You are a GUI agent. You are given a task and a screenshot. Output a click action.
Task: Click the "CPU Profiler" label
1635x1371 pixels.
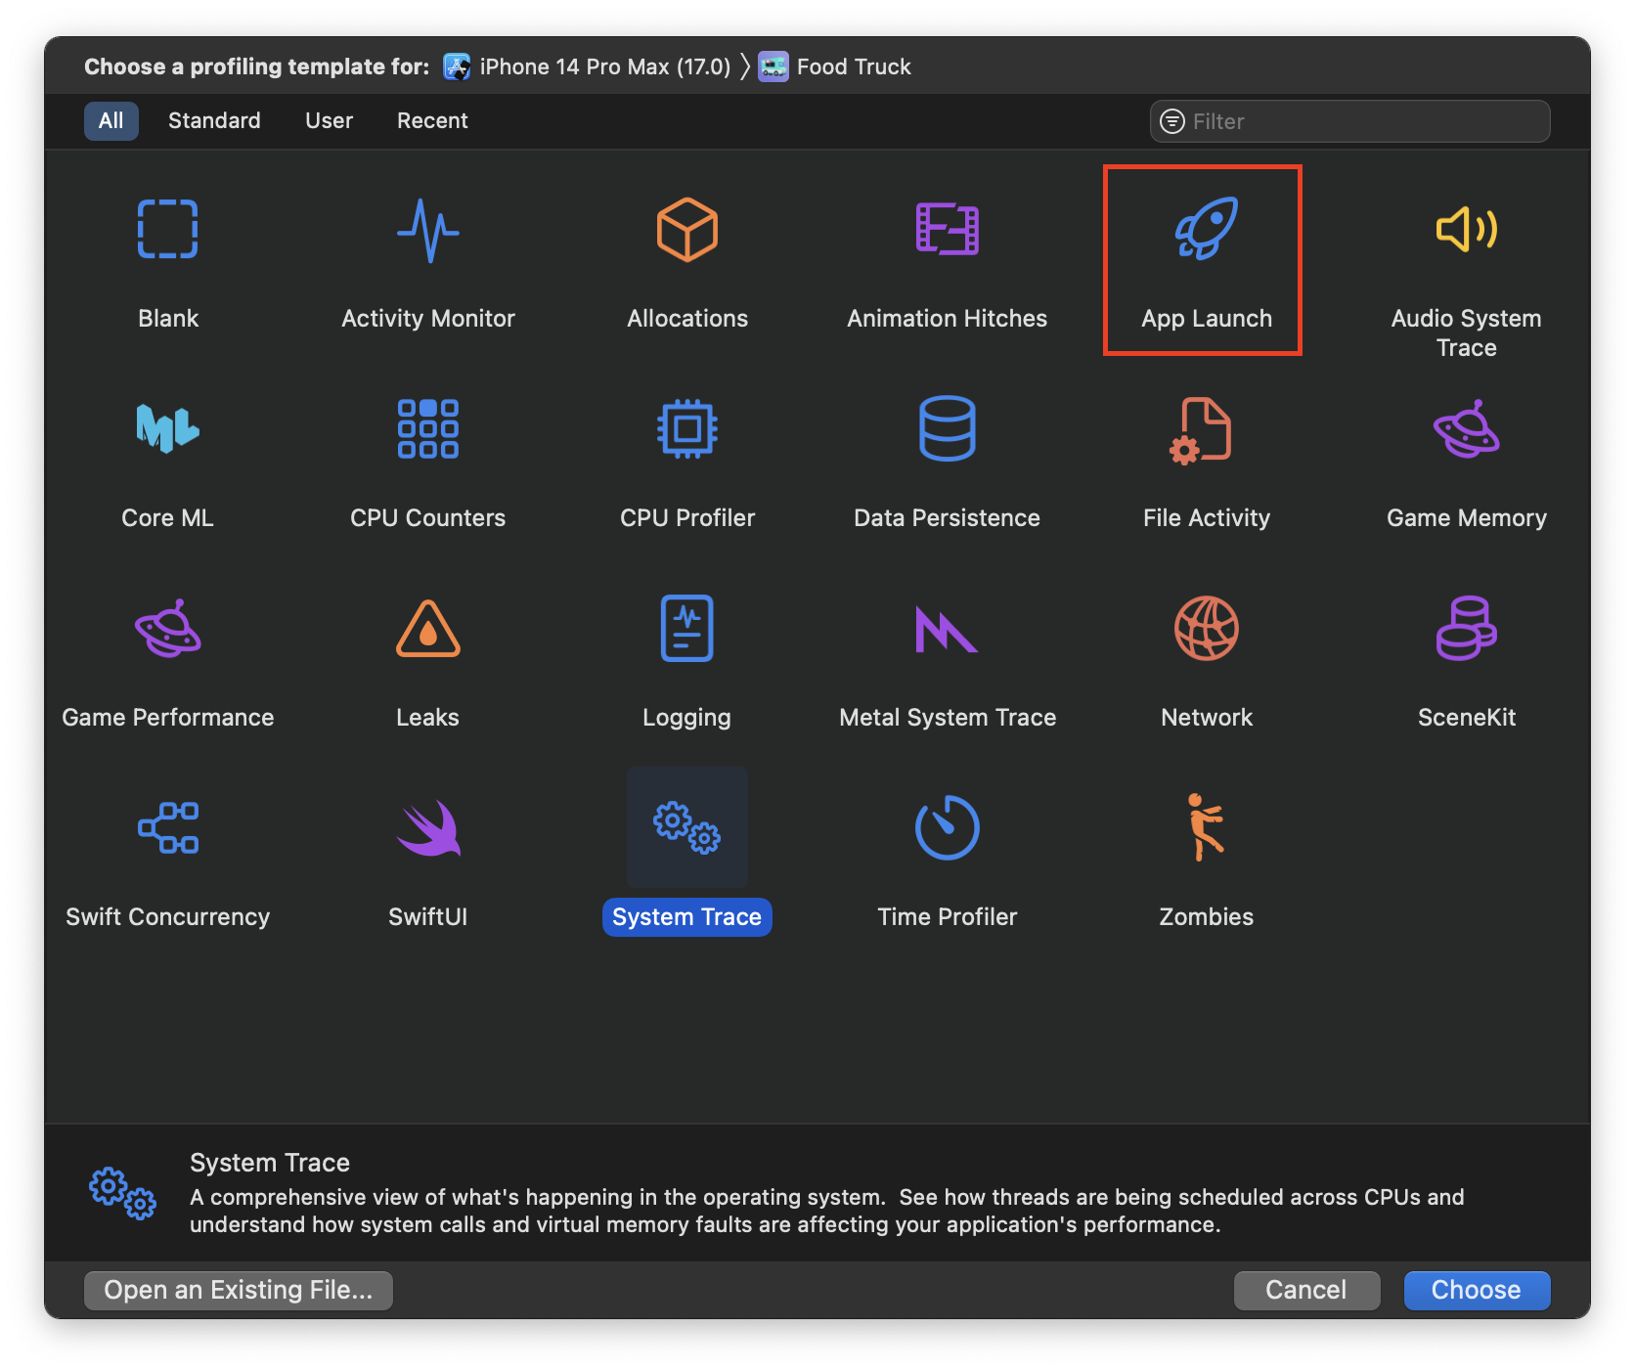tap(687, 518)
